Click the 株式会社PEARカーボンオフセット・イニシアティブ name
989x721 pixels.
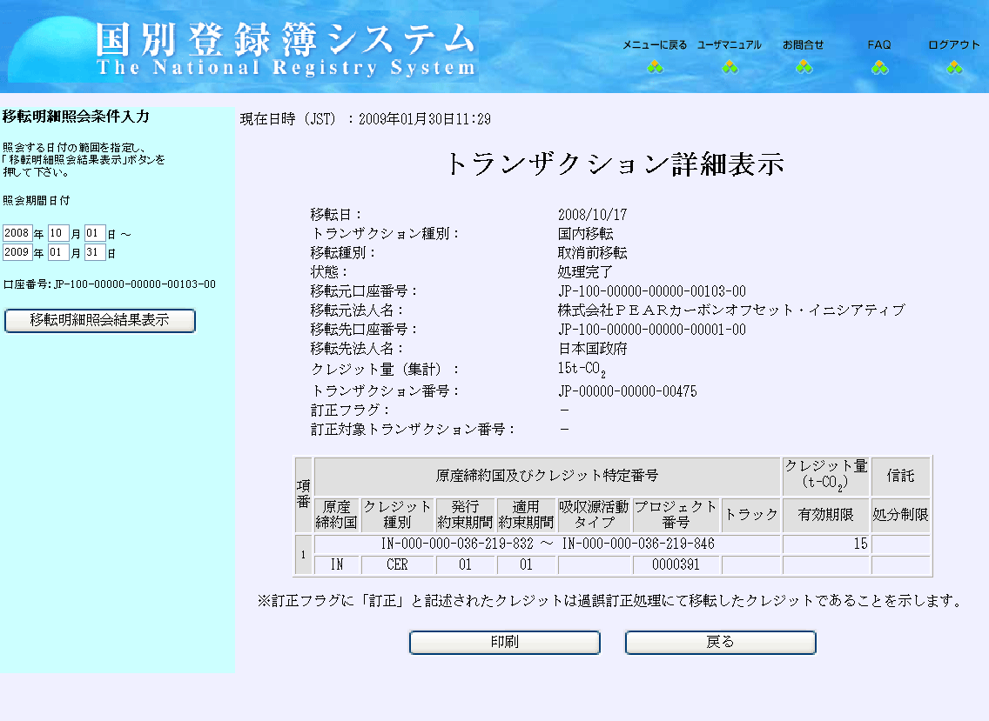click(731, 310)
